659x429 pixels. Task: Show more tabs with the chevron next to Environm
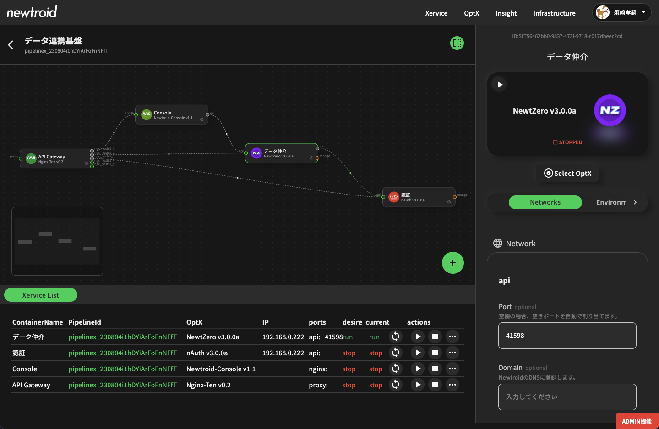pyautogui.click(x=635, y=202)
